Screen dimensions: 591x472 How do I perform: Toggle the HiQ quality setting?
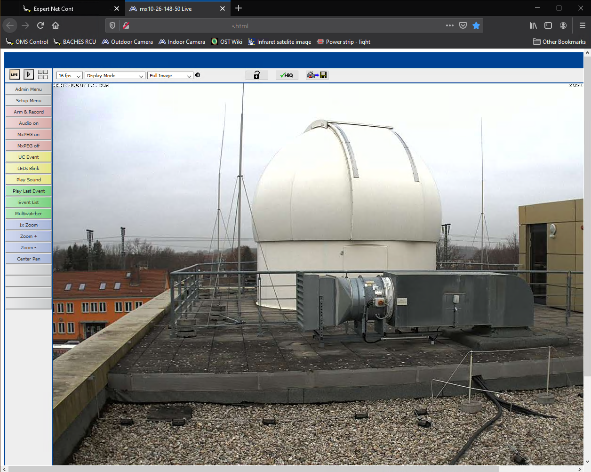[x=287, y=75]
